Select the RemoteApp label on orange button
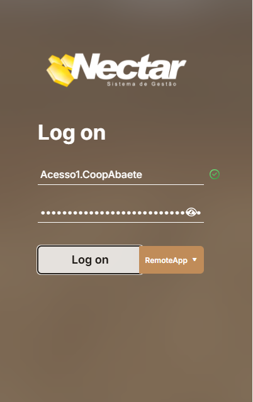Viewport: 253px width, 402px height. coord(166,260)
